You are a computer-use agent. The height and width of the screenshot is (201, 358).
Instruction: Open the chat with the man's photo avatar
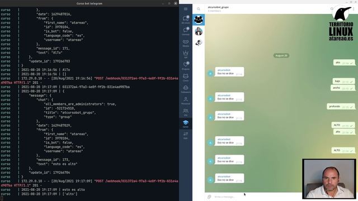click(x=199, y=31)
